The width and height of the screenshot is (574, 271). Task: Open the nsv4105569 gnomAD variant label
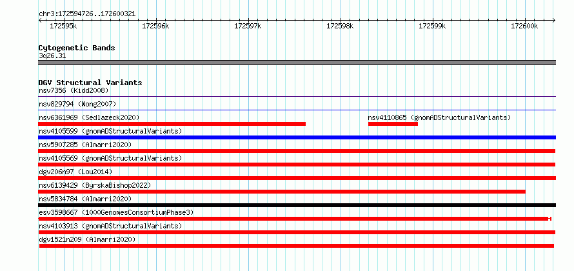110,158
